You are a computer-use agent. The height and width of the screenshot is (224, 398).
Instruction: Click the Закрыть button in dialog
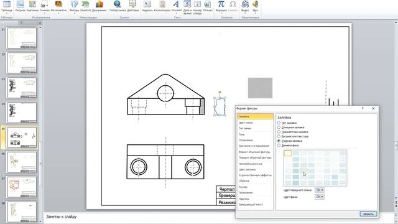368,214
